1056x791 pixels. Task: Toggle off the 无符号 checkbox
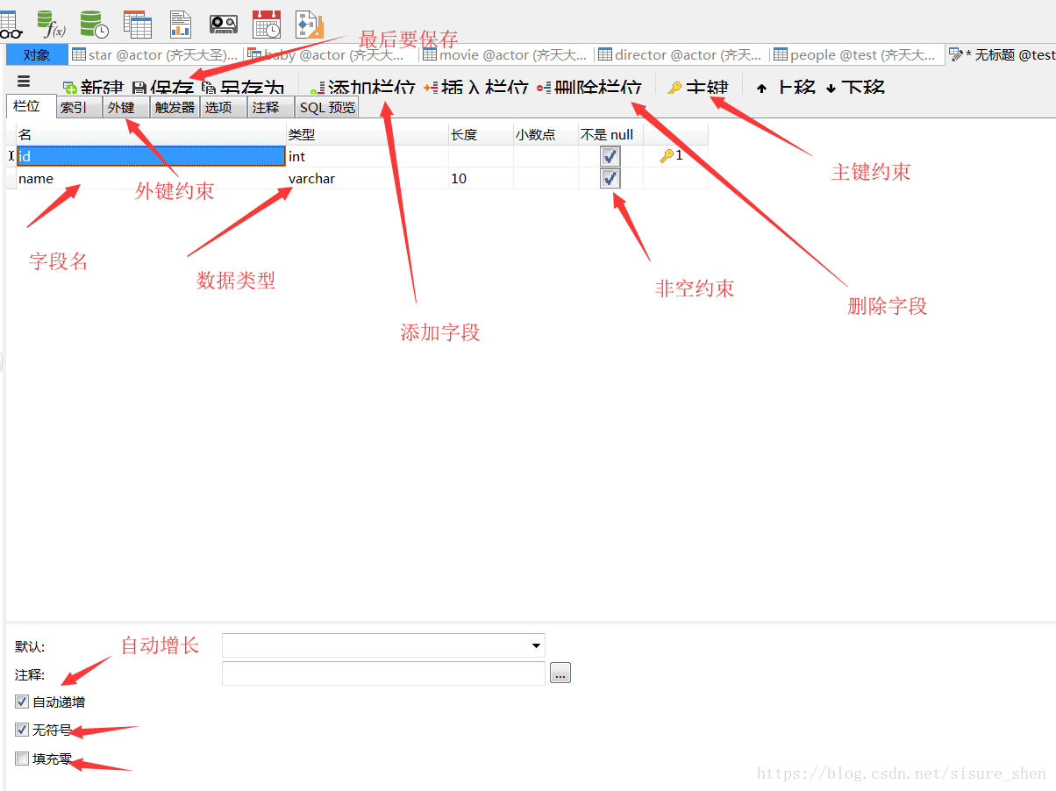[20, 730]
